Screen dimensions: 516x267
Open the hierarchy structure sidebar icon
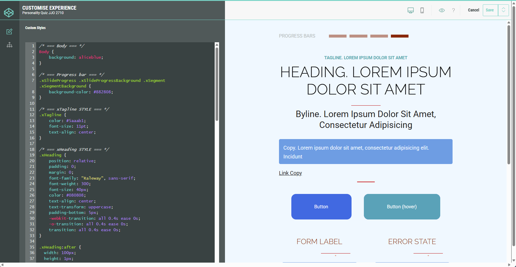click(x=9, y=45)
